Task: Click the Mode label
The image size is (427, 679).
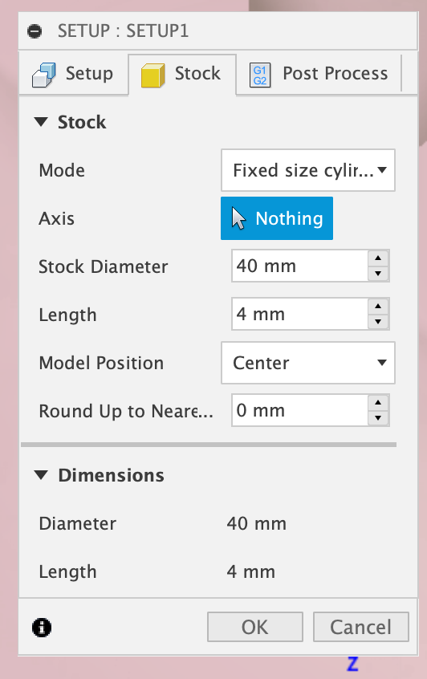Action: 62,170
